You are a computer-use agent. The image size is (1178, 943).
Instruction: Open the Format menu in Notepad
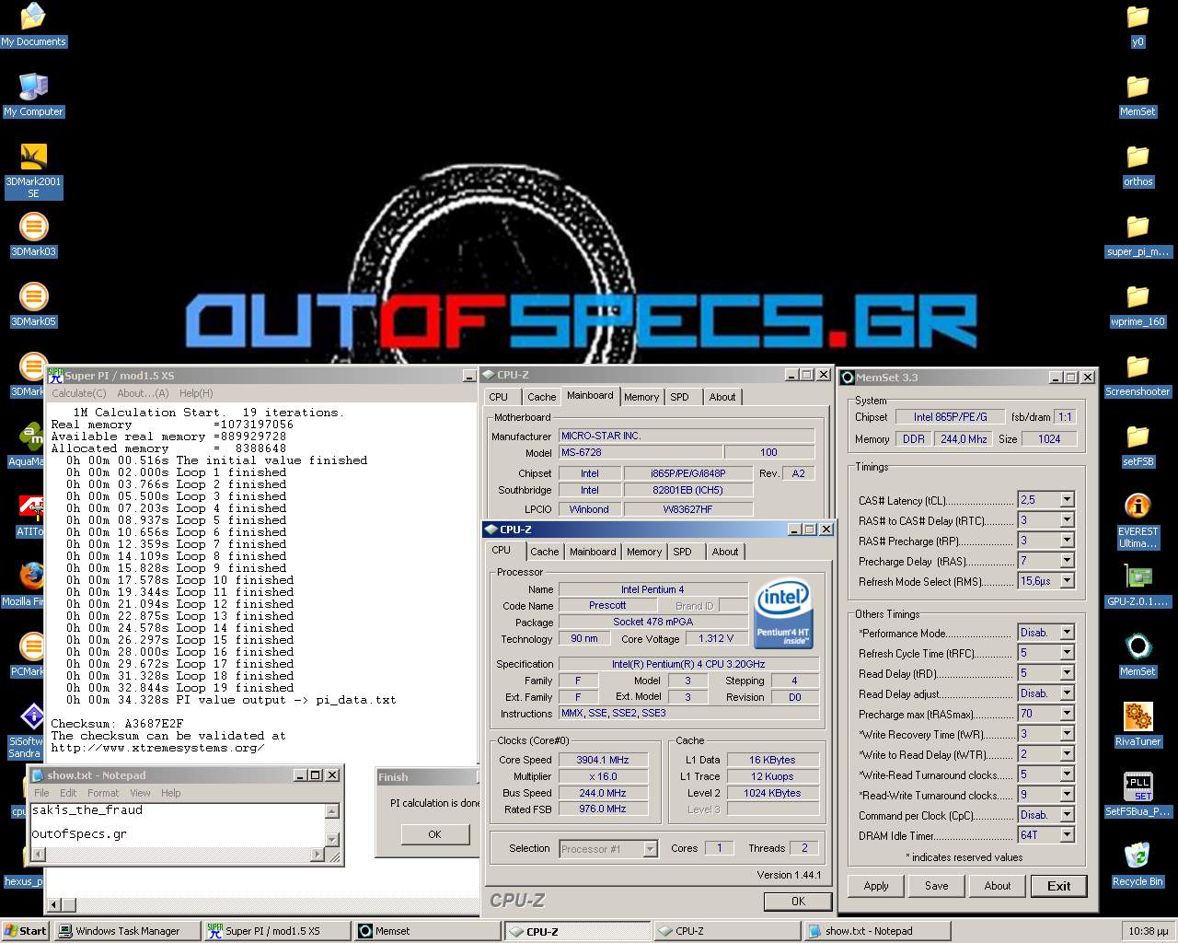pyautogui.click(x=103, y=793)
